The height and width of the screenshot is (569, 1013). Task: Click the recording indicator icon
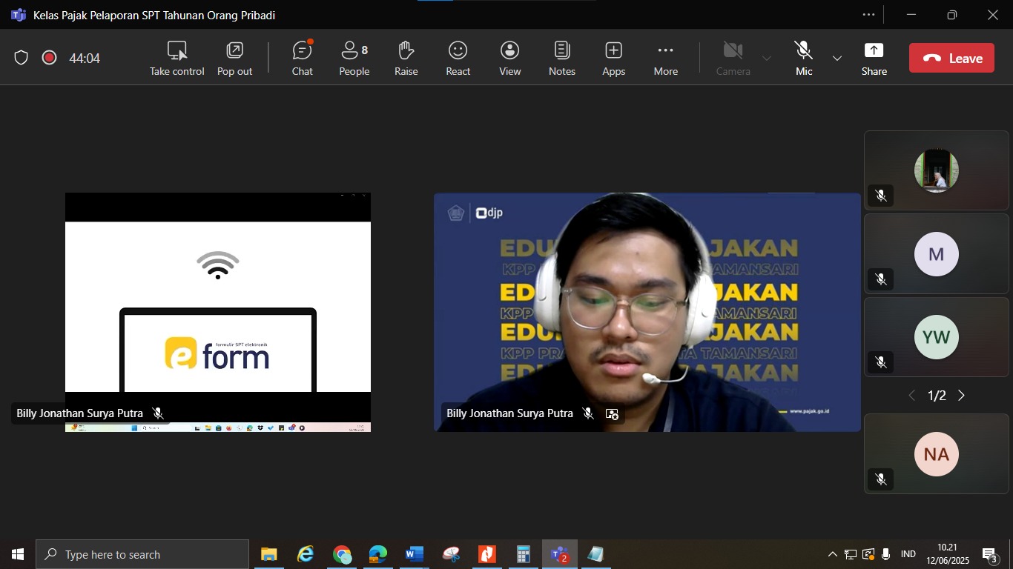point(50,58)
